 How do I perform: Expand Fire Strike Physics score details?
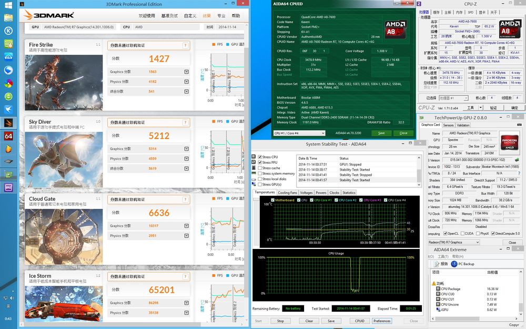click(x=187, y=82)
